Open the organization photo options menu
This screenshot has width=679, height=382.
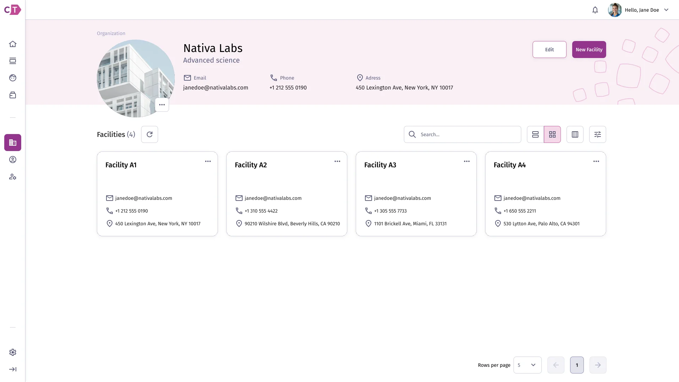click(162, 105)
